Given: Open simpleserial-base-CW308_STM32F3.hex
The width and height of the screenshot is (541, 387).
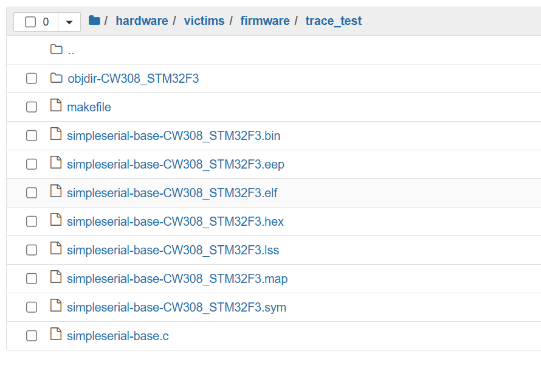Looking at the screenshot, I should click(175, 221).
